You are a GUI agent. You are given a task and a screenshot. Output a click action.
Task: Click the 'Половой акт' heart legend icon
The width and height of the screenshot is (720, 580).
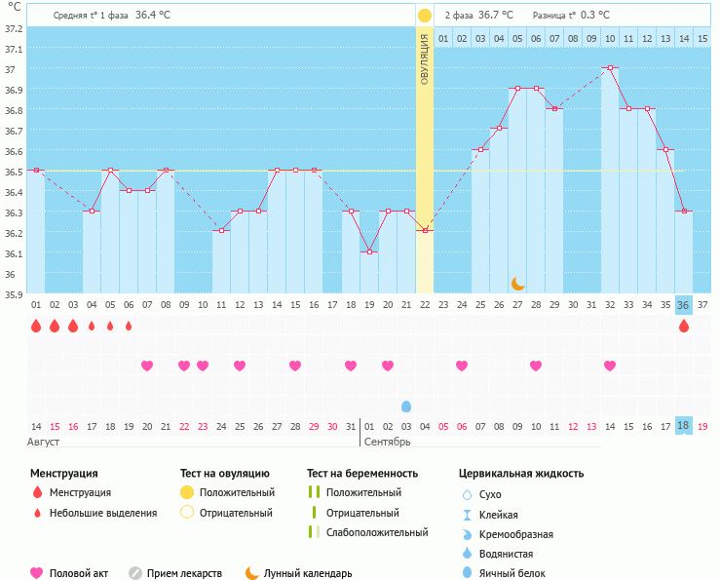pyautogui.click(x=37, y=573)
